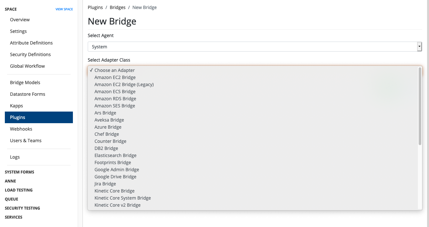Expand the ANNE section
The height and width of the screenshot is (227, 429).
[10, 181]
